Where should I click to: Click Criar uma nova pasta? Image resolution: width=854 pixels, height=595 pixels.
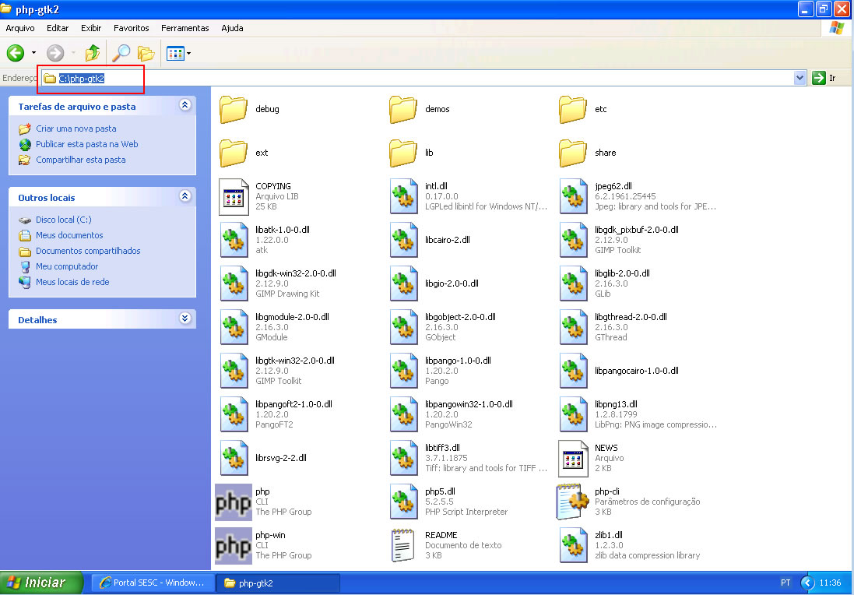coord(76,129)
